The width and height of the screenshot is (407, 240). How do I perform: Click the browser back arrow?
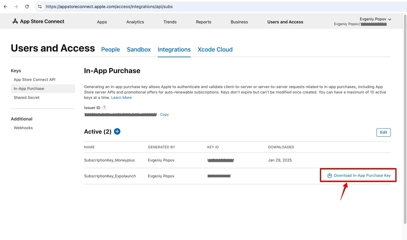pyautogui.click(x=5, y=7)
